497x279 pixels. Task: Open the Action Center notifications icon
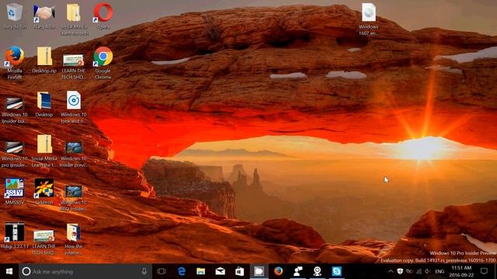click(484, 271)
